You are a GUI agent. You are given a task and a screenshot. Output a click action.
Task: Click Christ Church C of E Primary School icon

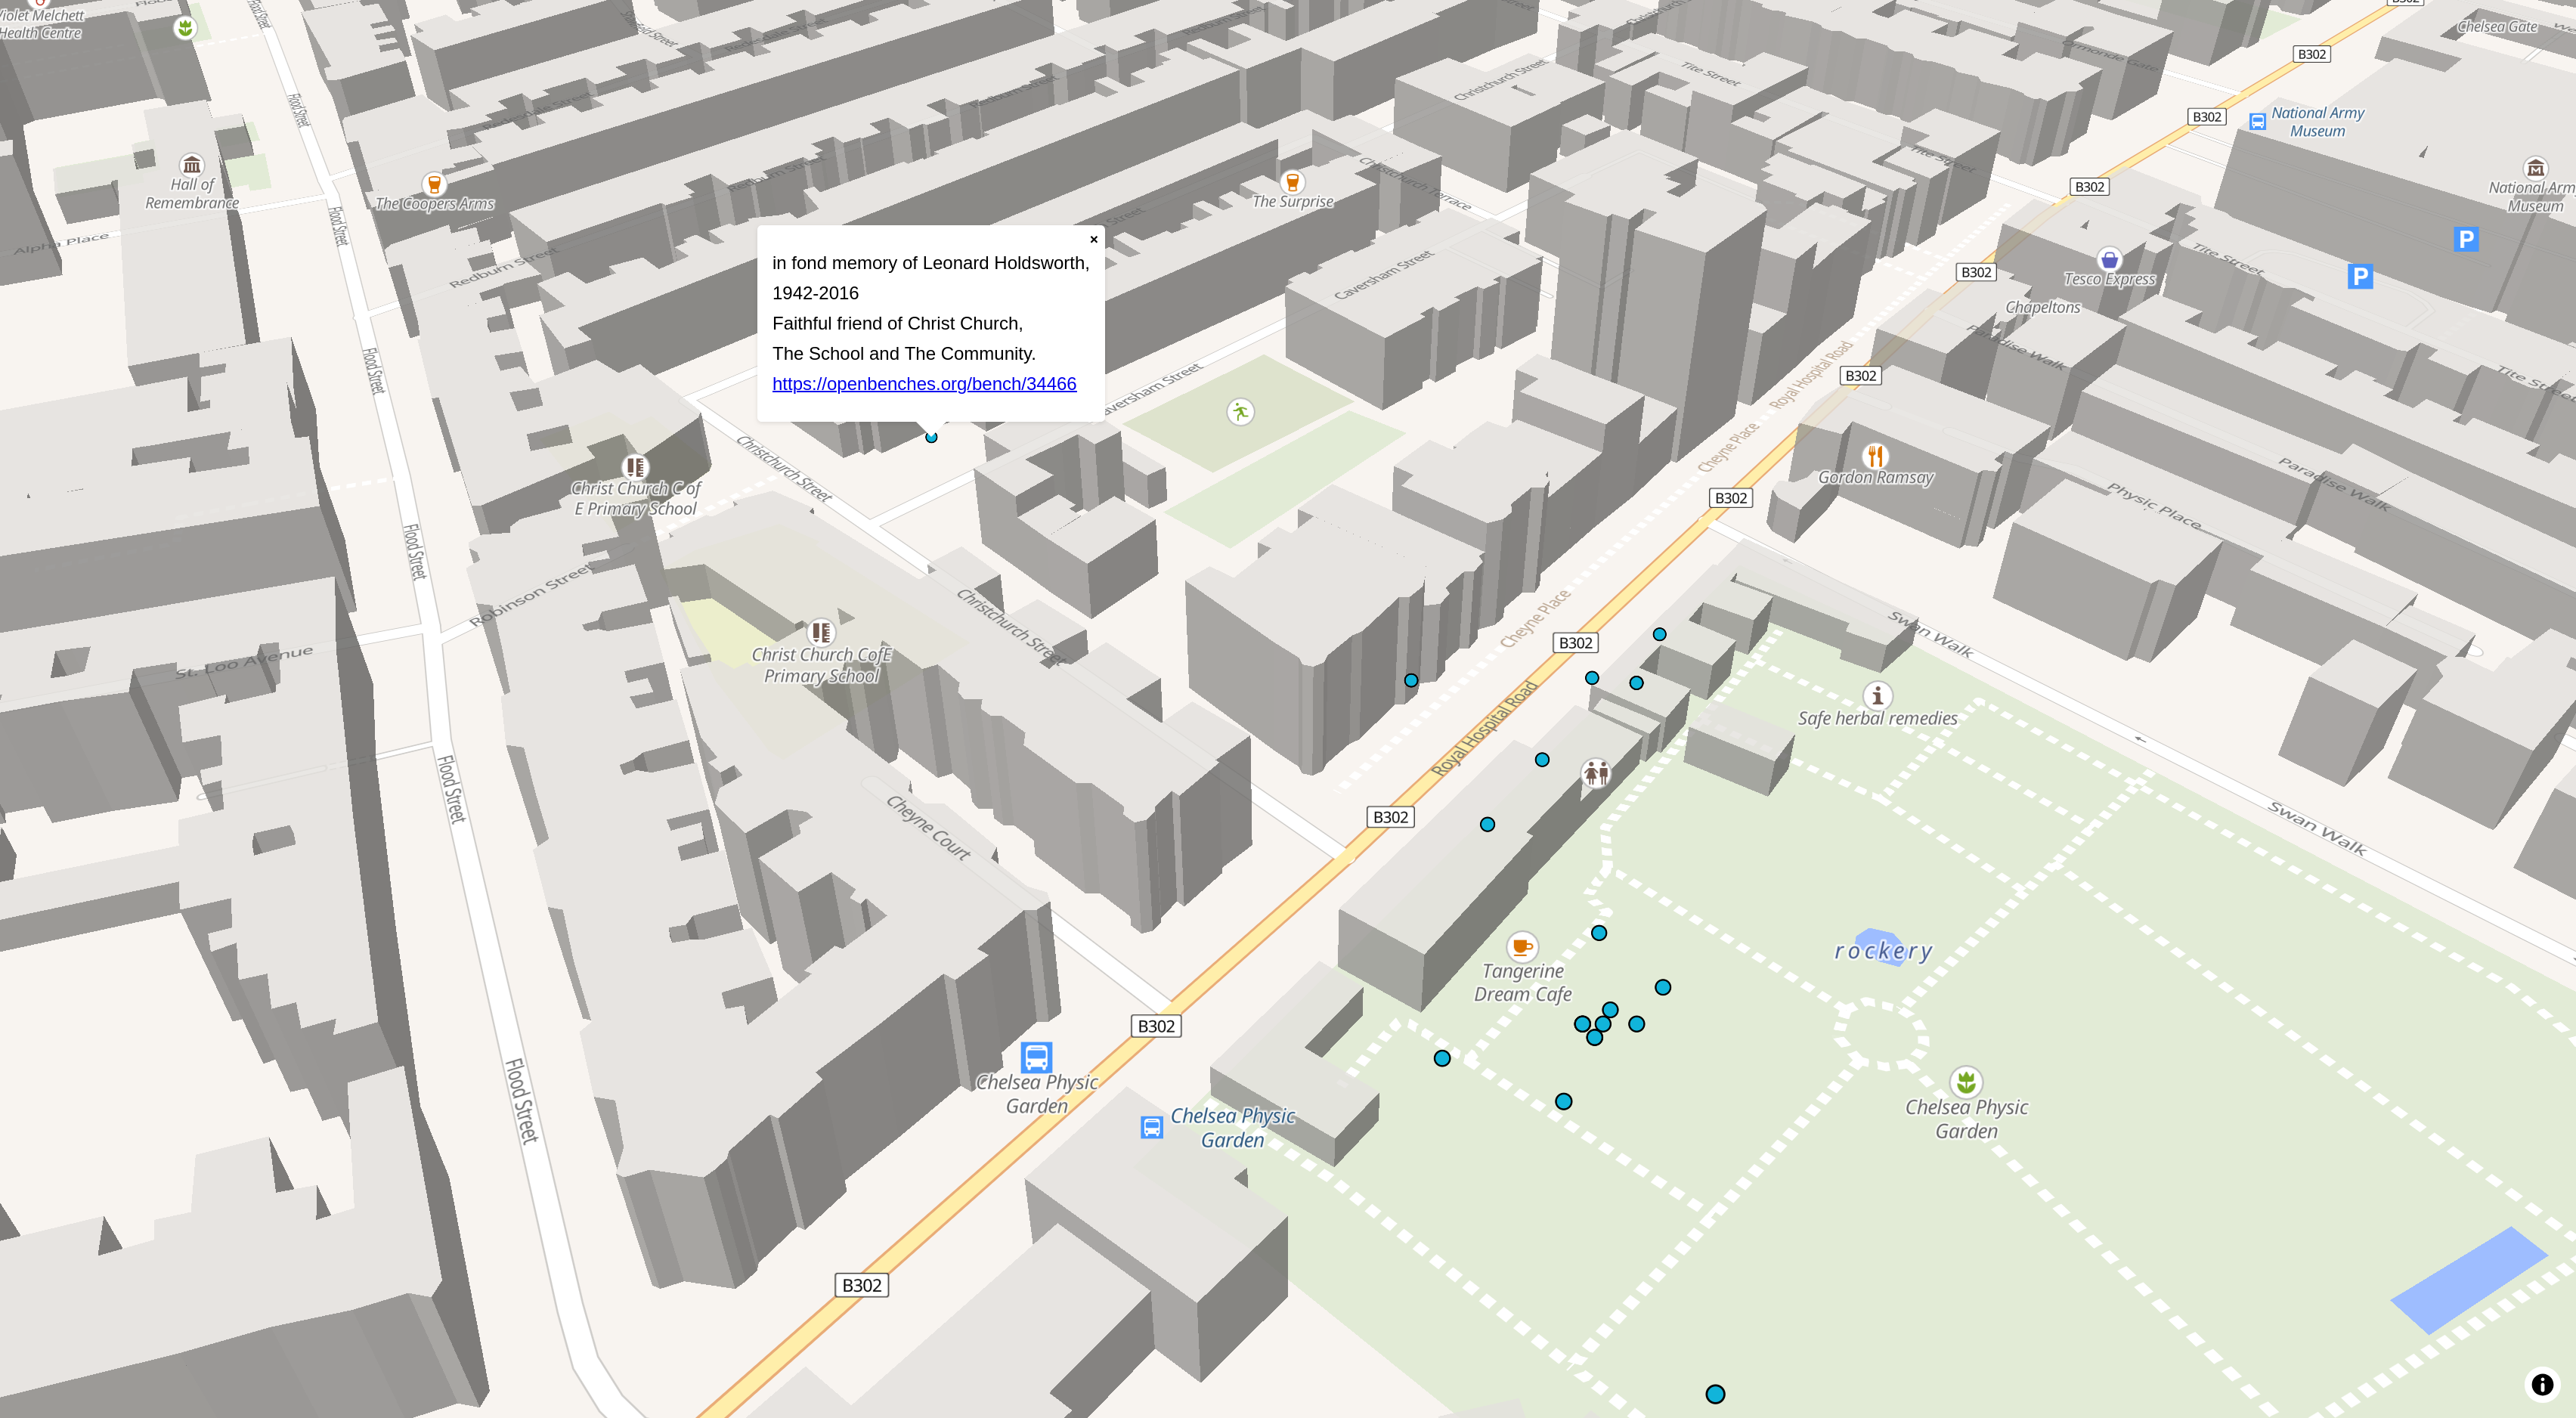coord(635,467)
